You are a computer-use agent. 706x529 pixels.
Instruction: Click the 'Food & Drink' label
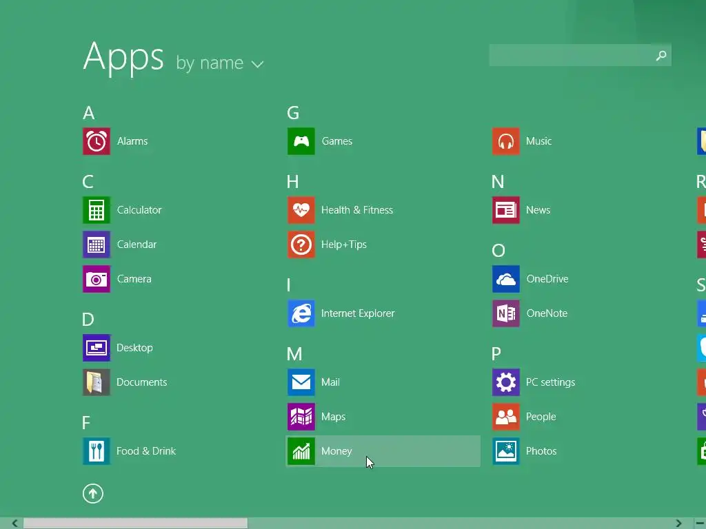coord(146,451)
